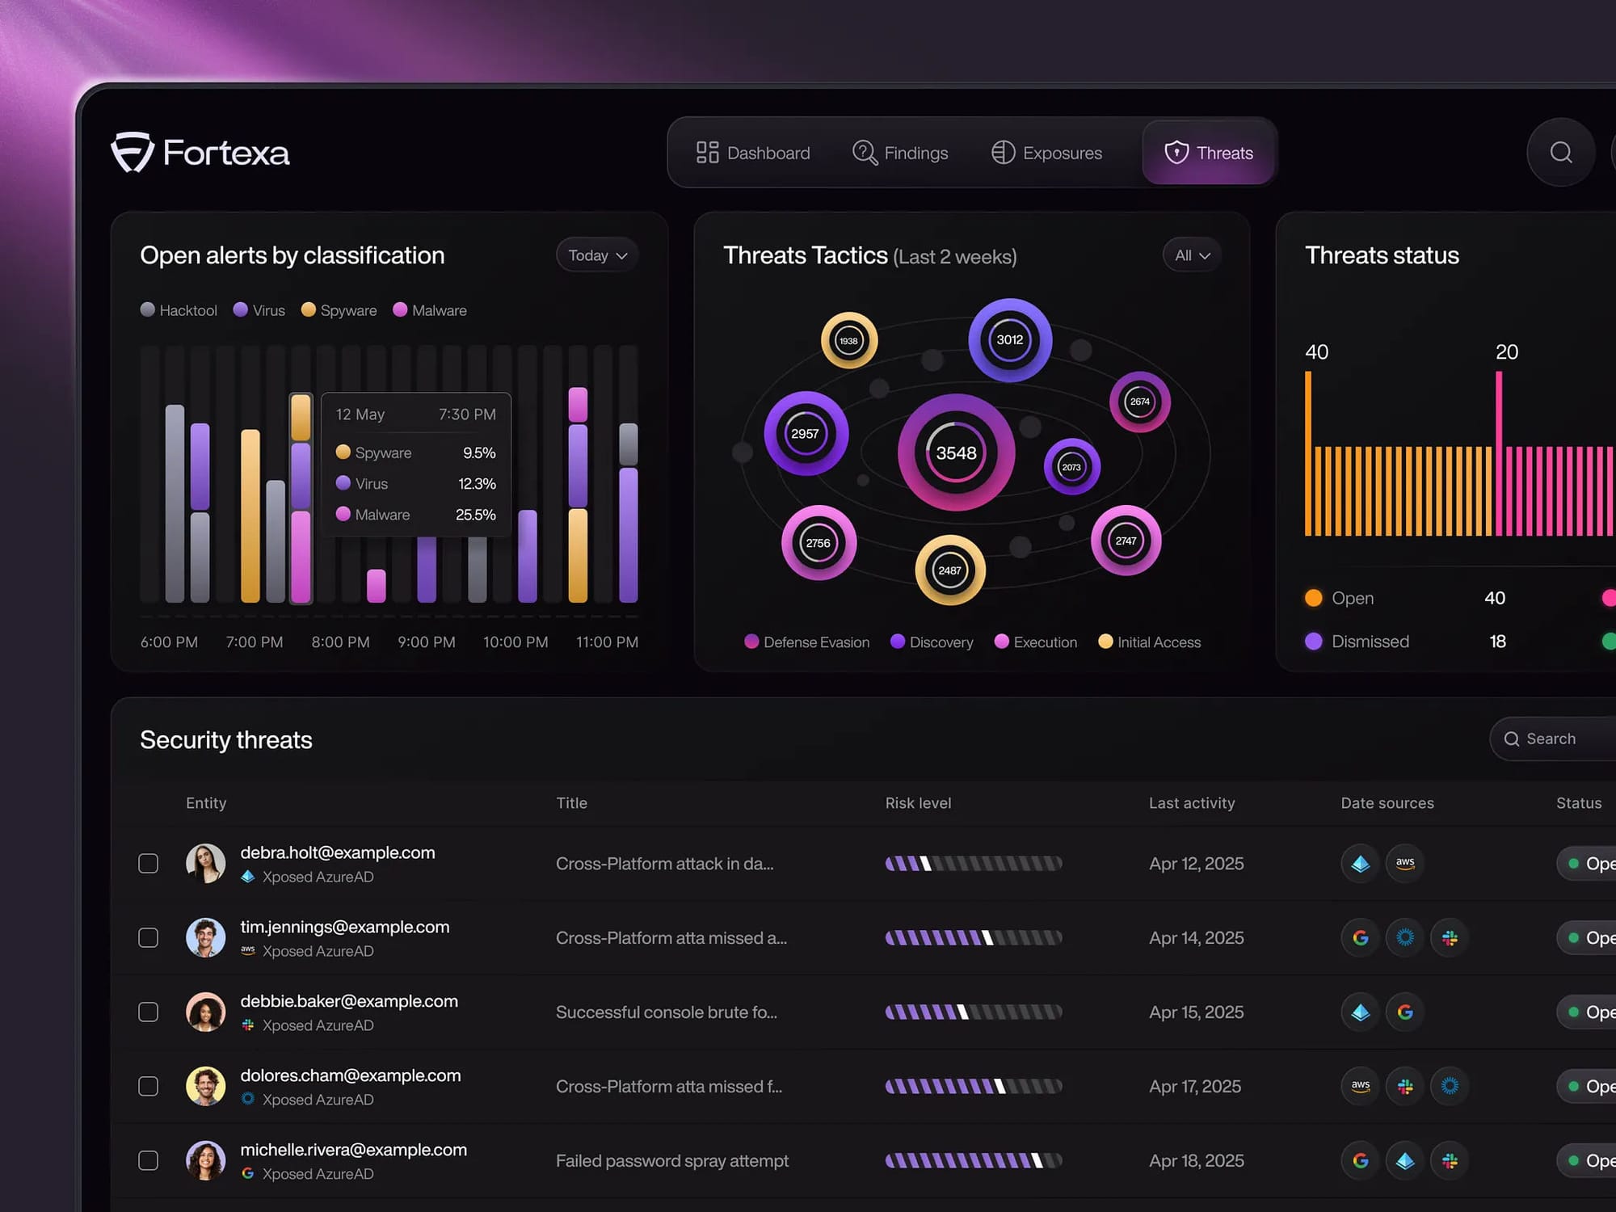The height and width of the screenshot is (1212, 1616).
Task: Open the Today time range dropdown
Action: click(597, 255)
